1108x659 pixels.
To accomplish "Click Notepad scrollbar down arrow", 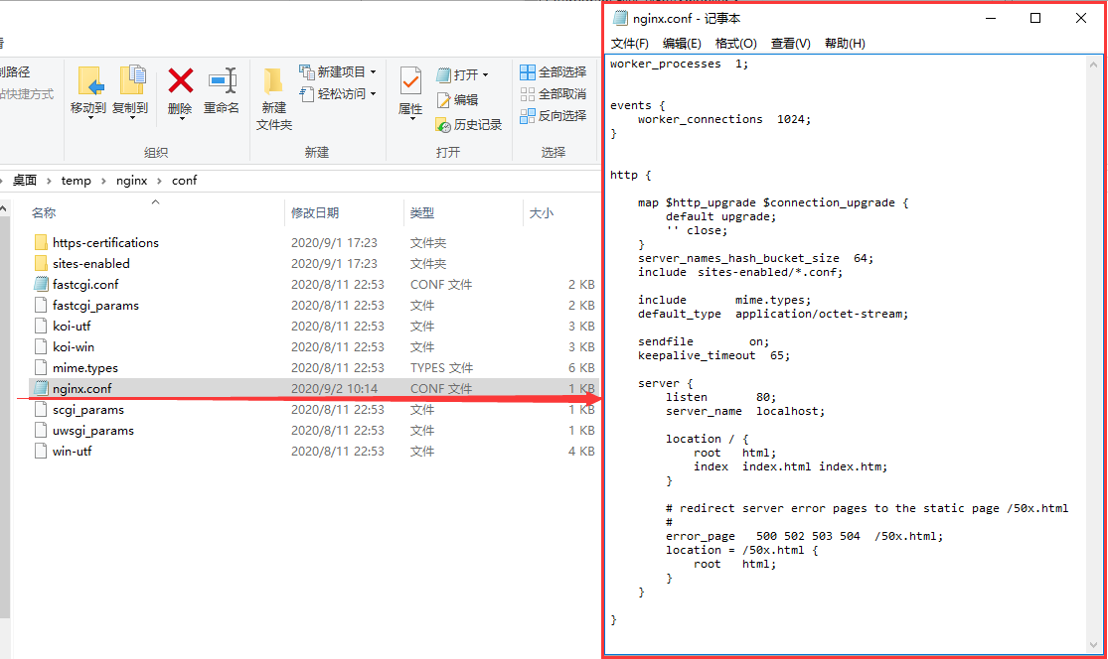I will tap(1094, 645).
